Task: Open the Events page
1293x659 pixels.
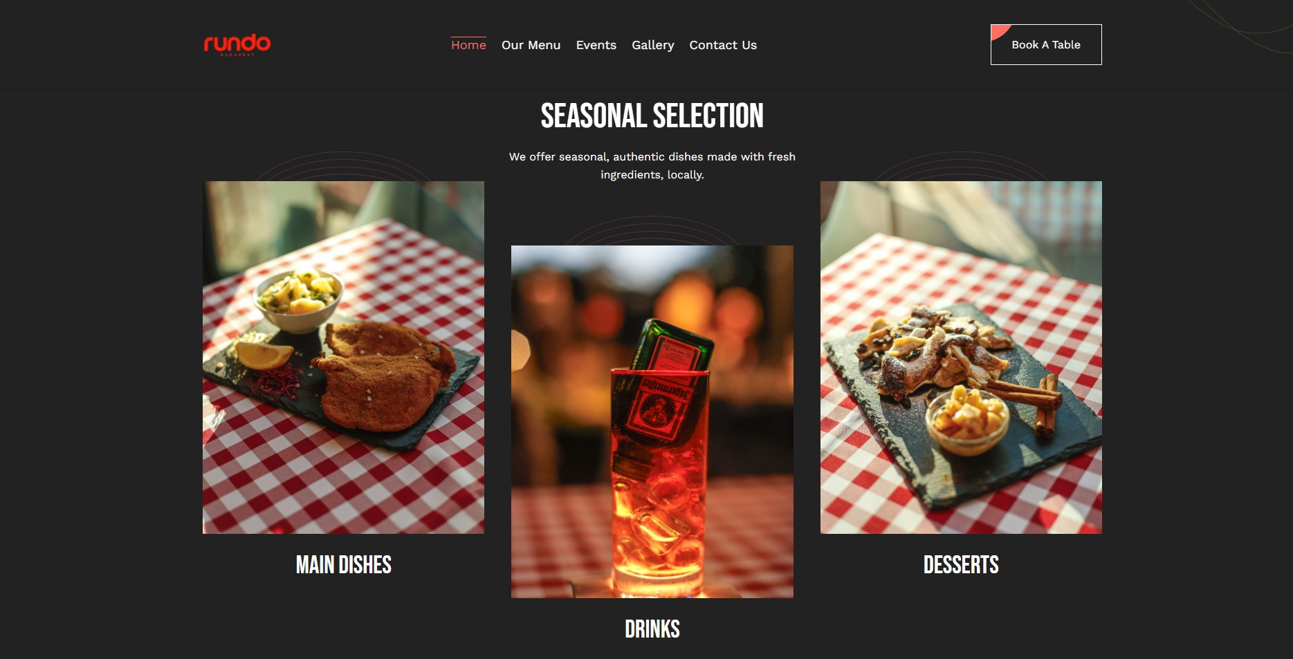Action: click(x=596, y=45)
